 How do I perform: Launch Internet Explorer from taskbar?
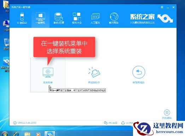click(16, 134)
